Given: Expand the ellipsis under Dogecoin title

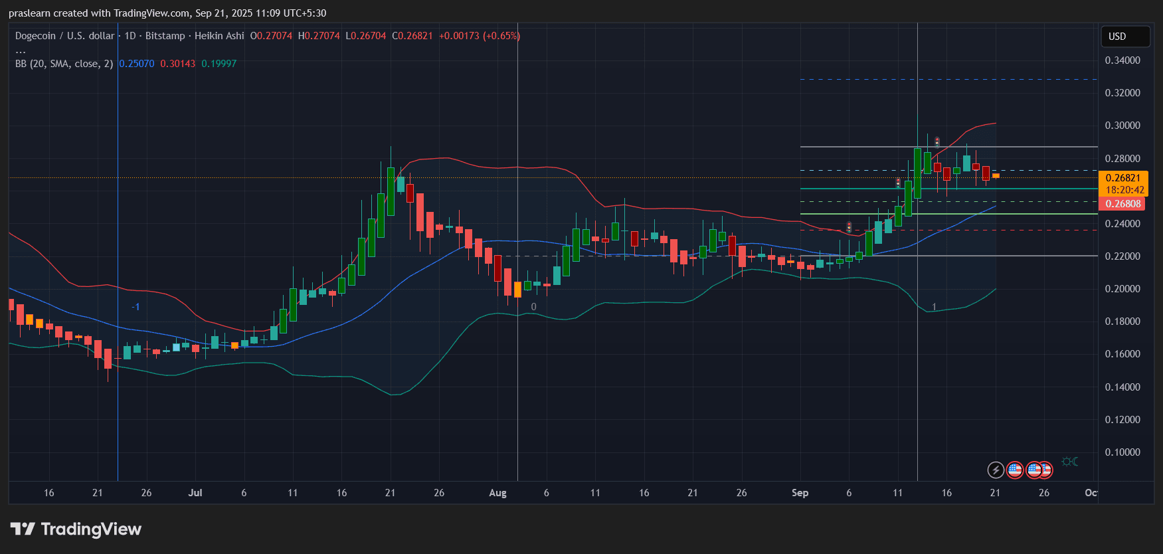Looking at the screenshot, I should [21, 50].
